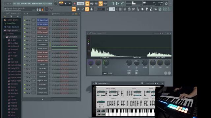This screenshot has width=211, height=118.
Task: Click the stamp icon in toolbar
Action: 92,9
